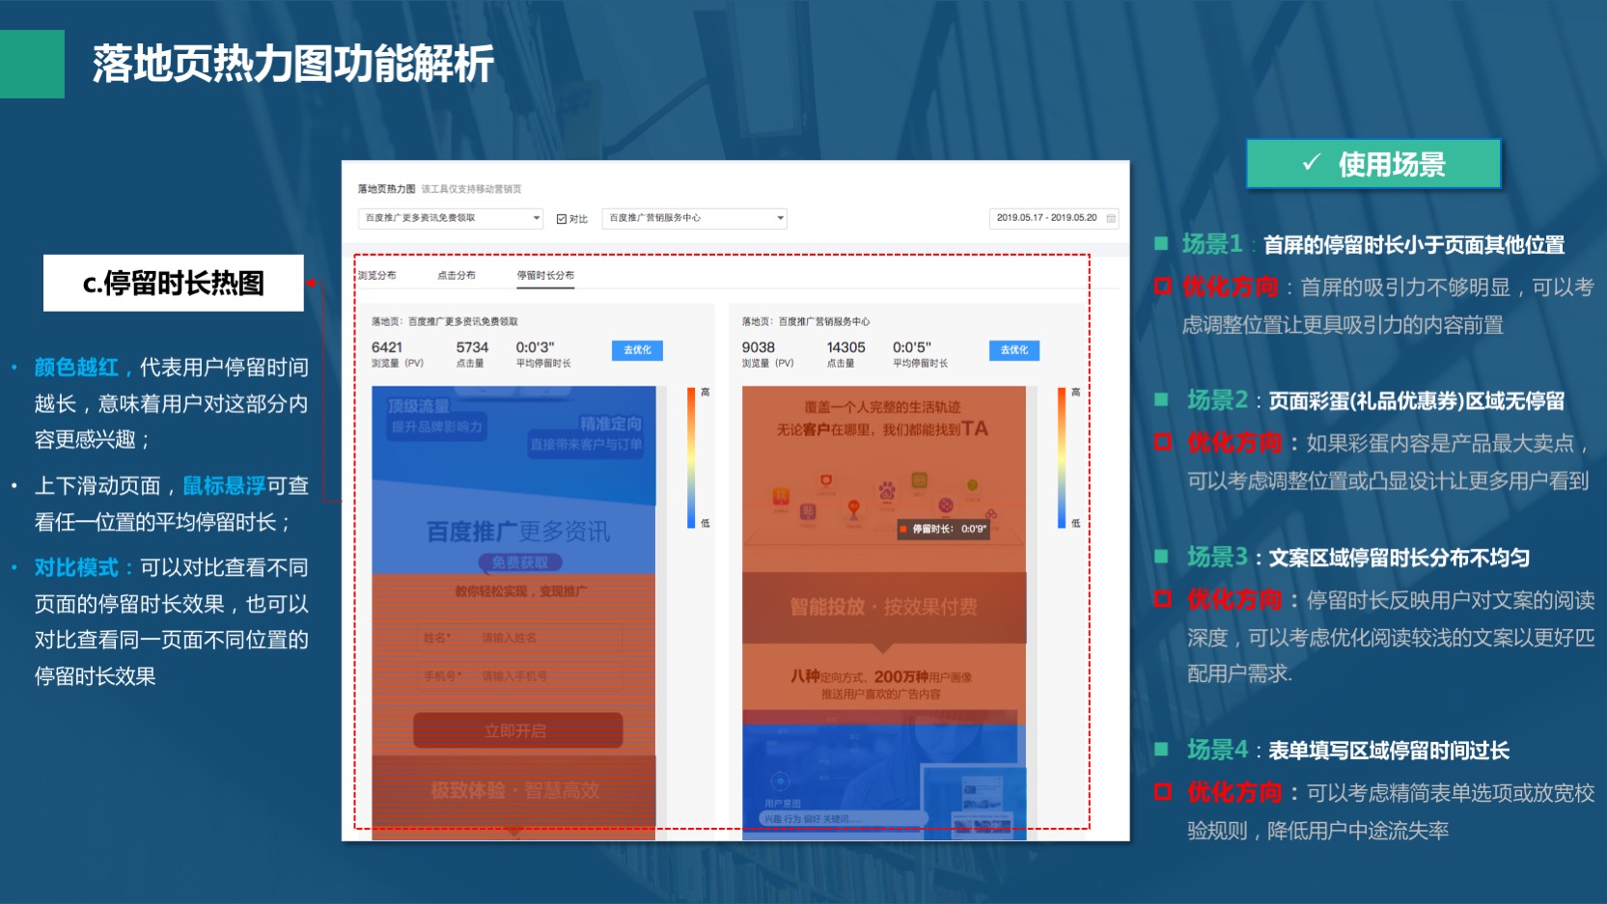
Task: Click the 9038 浏览量 value
Action: 759,347
